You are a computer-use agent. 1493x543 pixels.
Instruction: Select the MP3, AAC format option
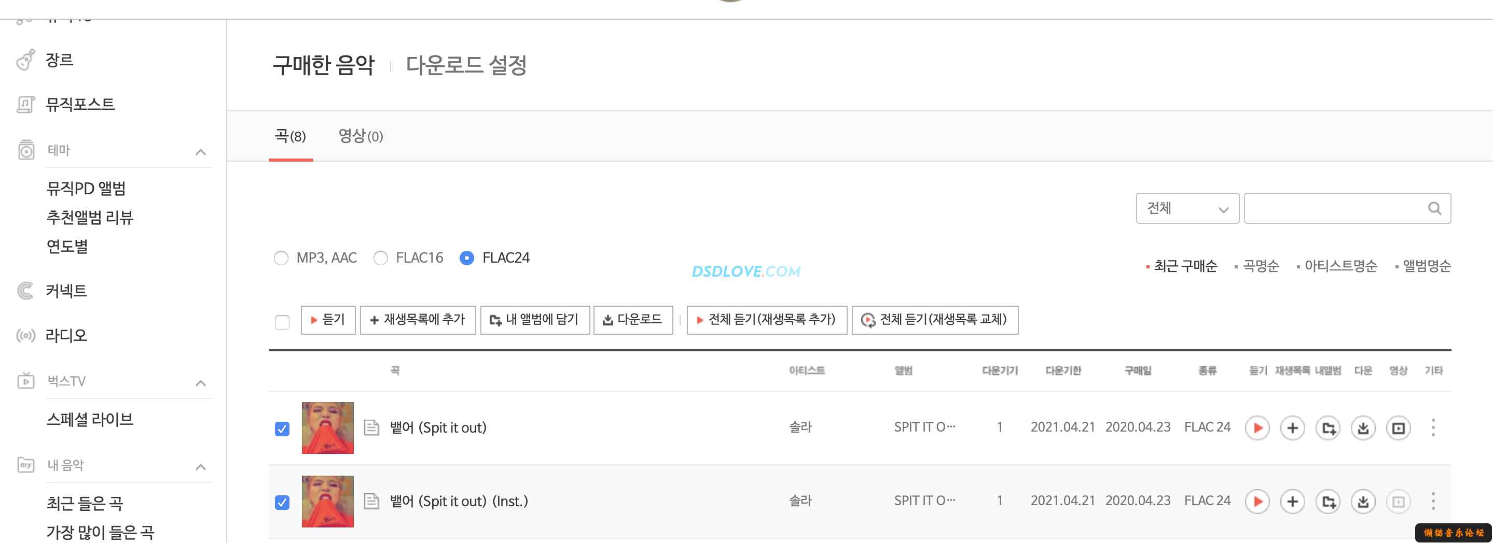[x=281, y=258]
